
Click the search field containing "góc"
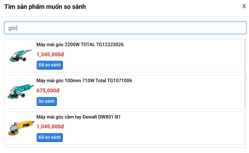[125, 28]
